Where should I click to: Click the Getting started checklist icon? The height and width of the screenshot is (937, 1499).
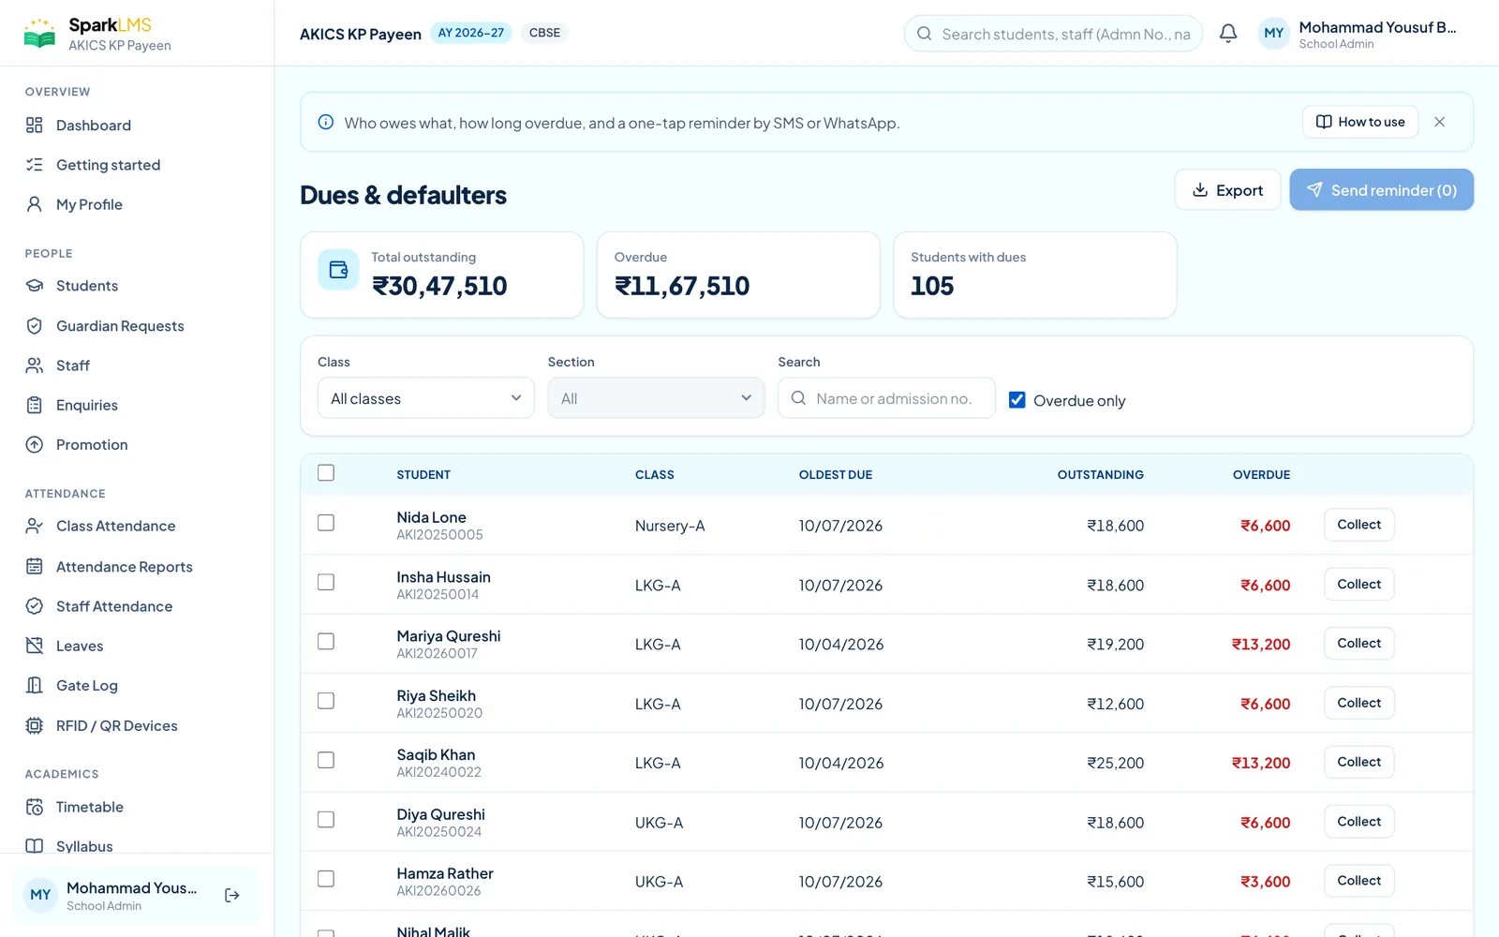35,165
